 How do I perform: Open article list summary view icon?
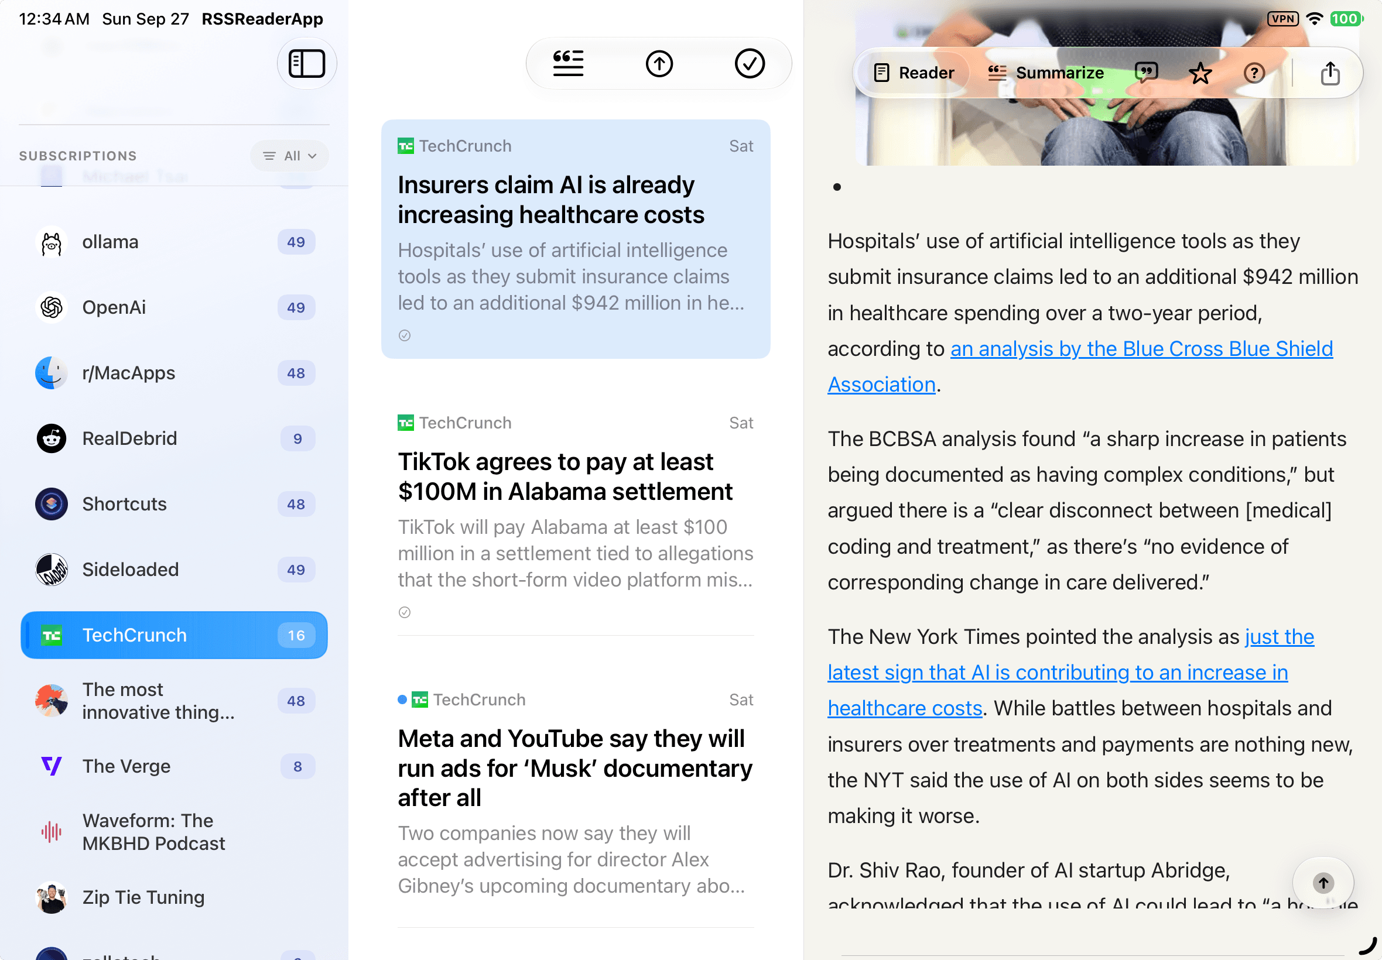568,63
